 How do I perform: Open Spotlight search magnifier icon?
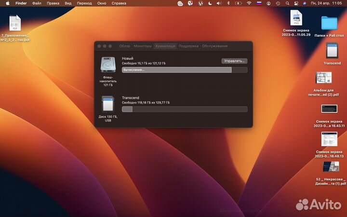pyautogui.click(x=286, y=3)
